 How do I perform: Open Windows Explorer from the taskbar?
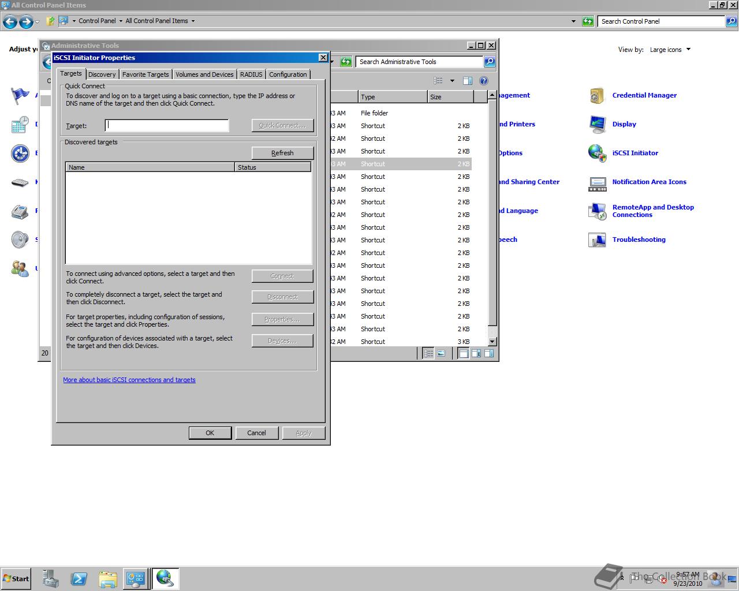[x=107, y=579]
